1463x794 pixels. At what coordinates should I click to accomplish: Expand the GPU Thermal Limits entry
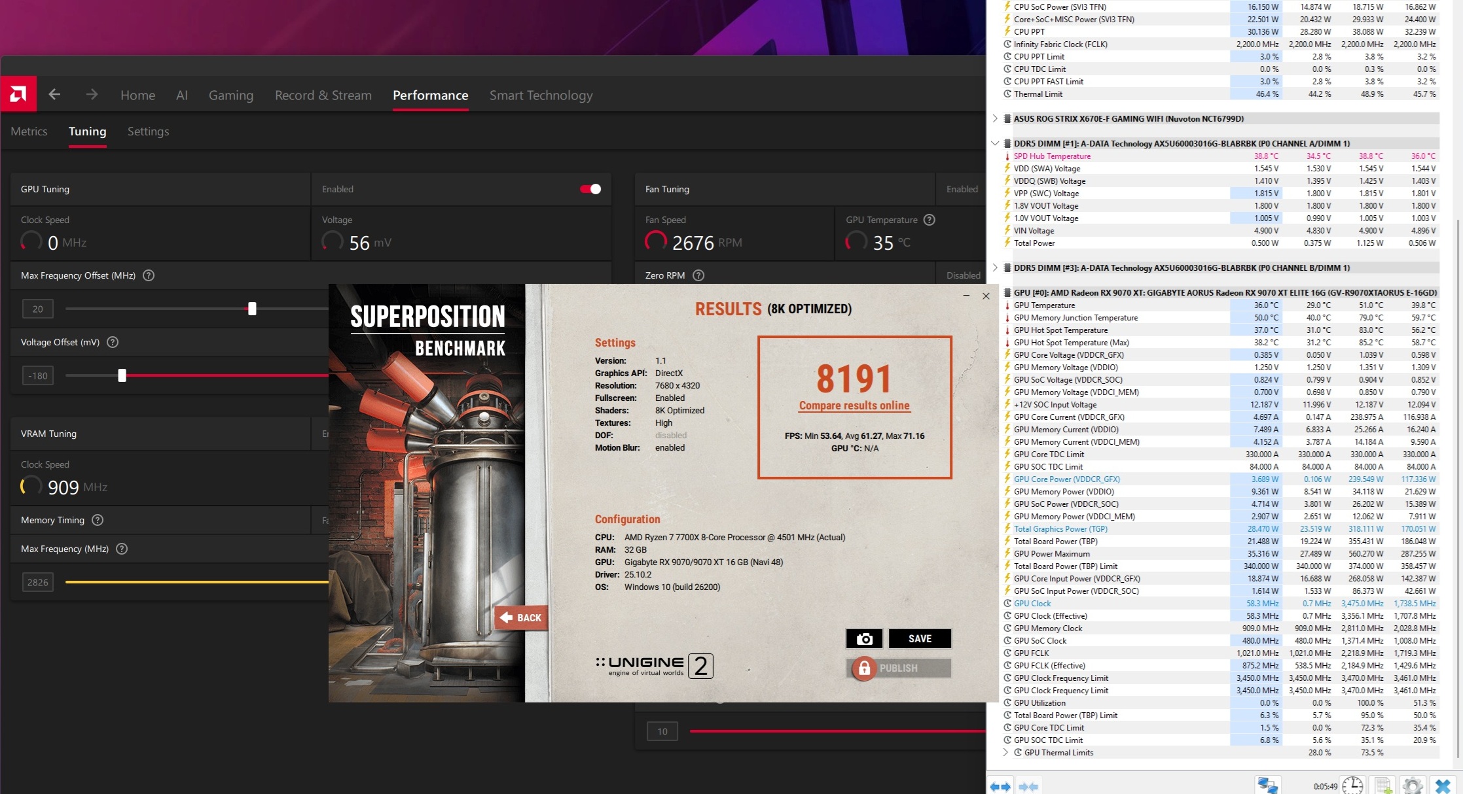point(1005,752)
